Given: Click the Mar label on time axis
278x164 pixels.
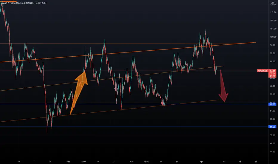Looking at the screenshot, I should tap(131, 162).
